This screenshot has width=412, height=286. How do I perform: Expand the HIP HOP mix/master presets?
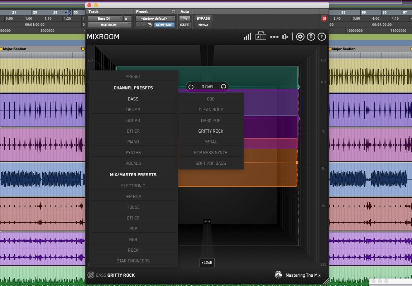click(133, 197)
